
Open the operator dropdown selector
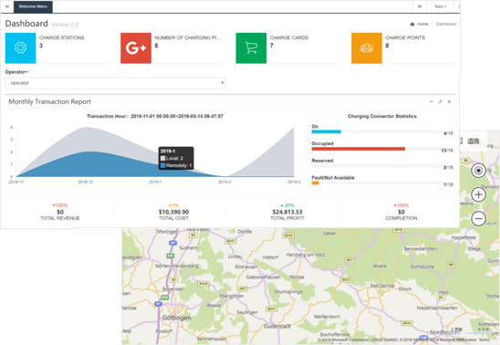(x=116, y=83)
